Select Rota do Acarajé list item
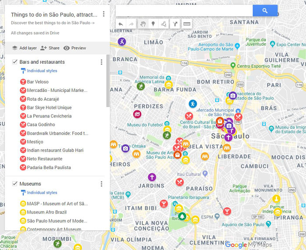Screen dimensions: 306x250 click(39, 99)
